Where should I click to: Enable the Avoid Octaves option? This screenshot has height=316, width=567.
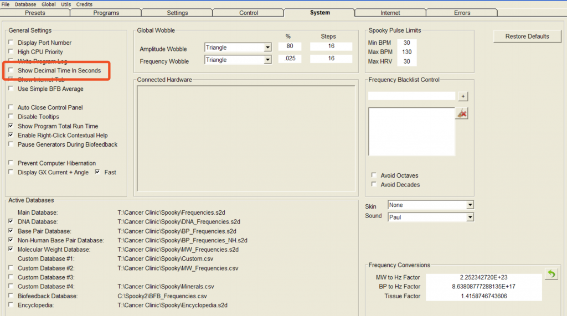point(374,175)
